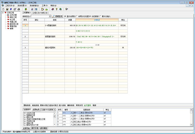Viewport: 195px width, 134px height.
Task: Click scroll-down arrow of quota tree scrollbar
Action: point(55,124)
